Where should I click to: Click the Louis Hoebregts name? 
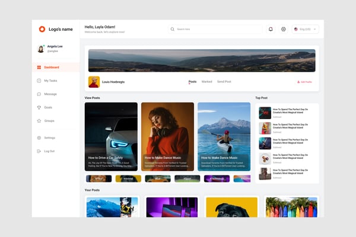click(x=113, y=82)
